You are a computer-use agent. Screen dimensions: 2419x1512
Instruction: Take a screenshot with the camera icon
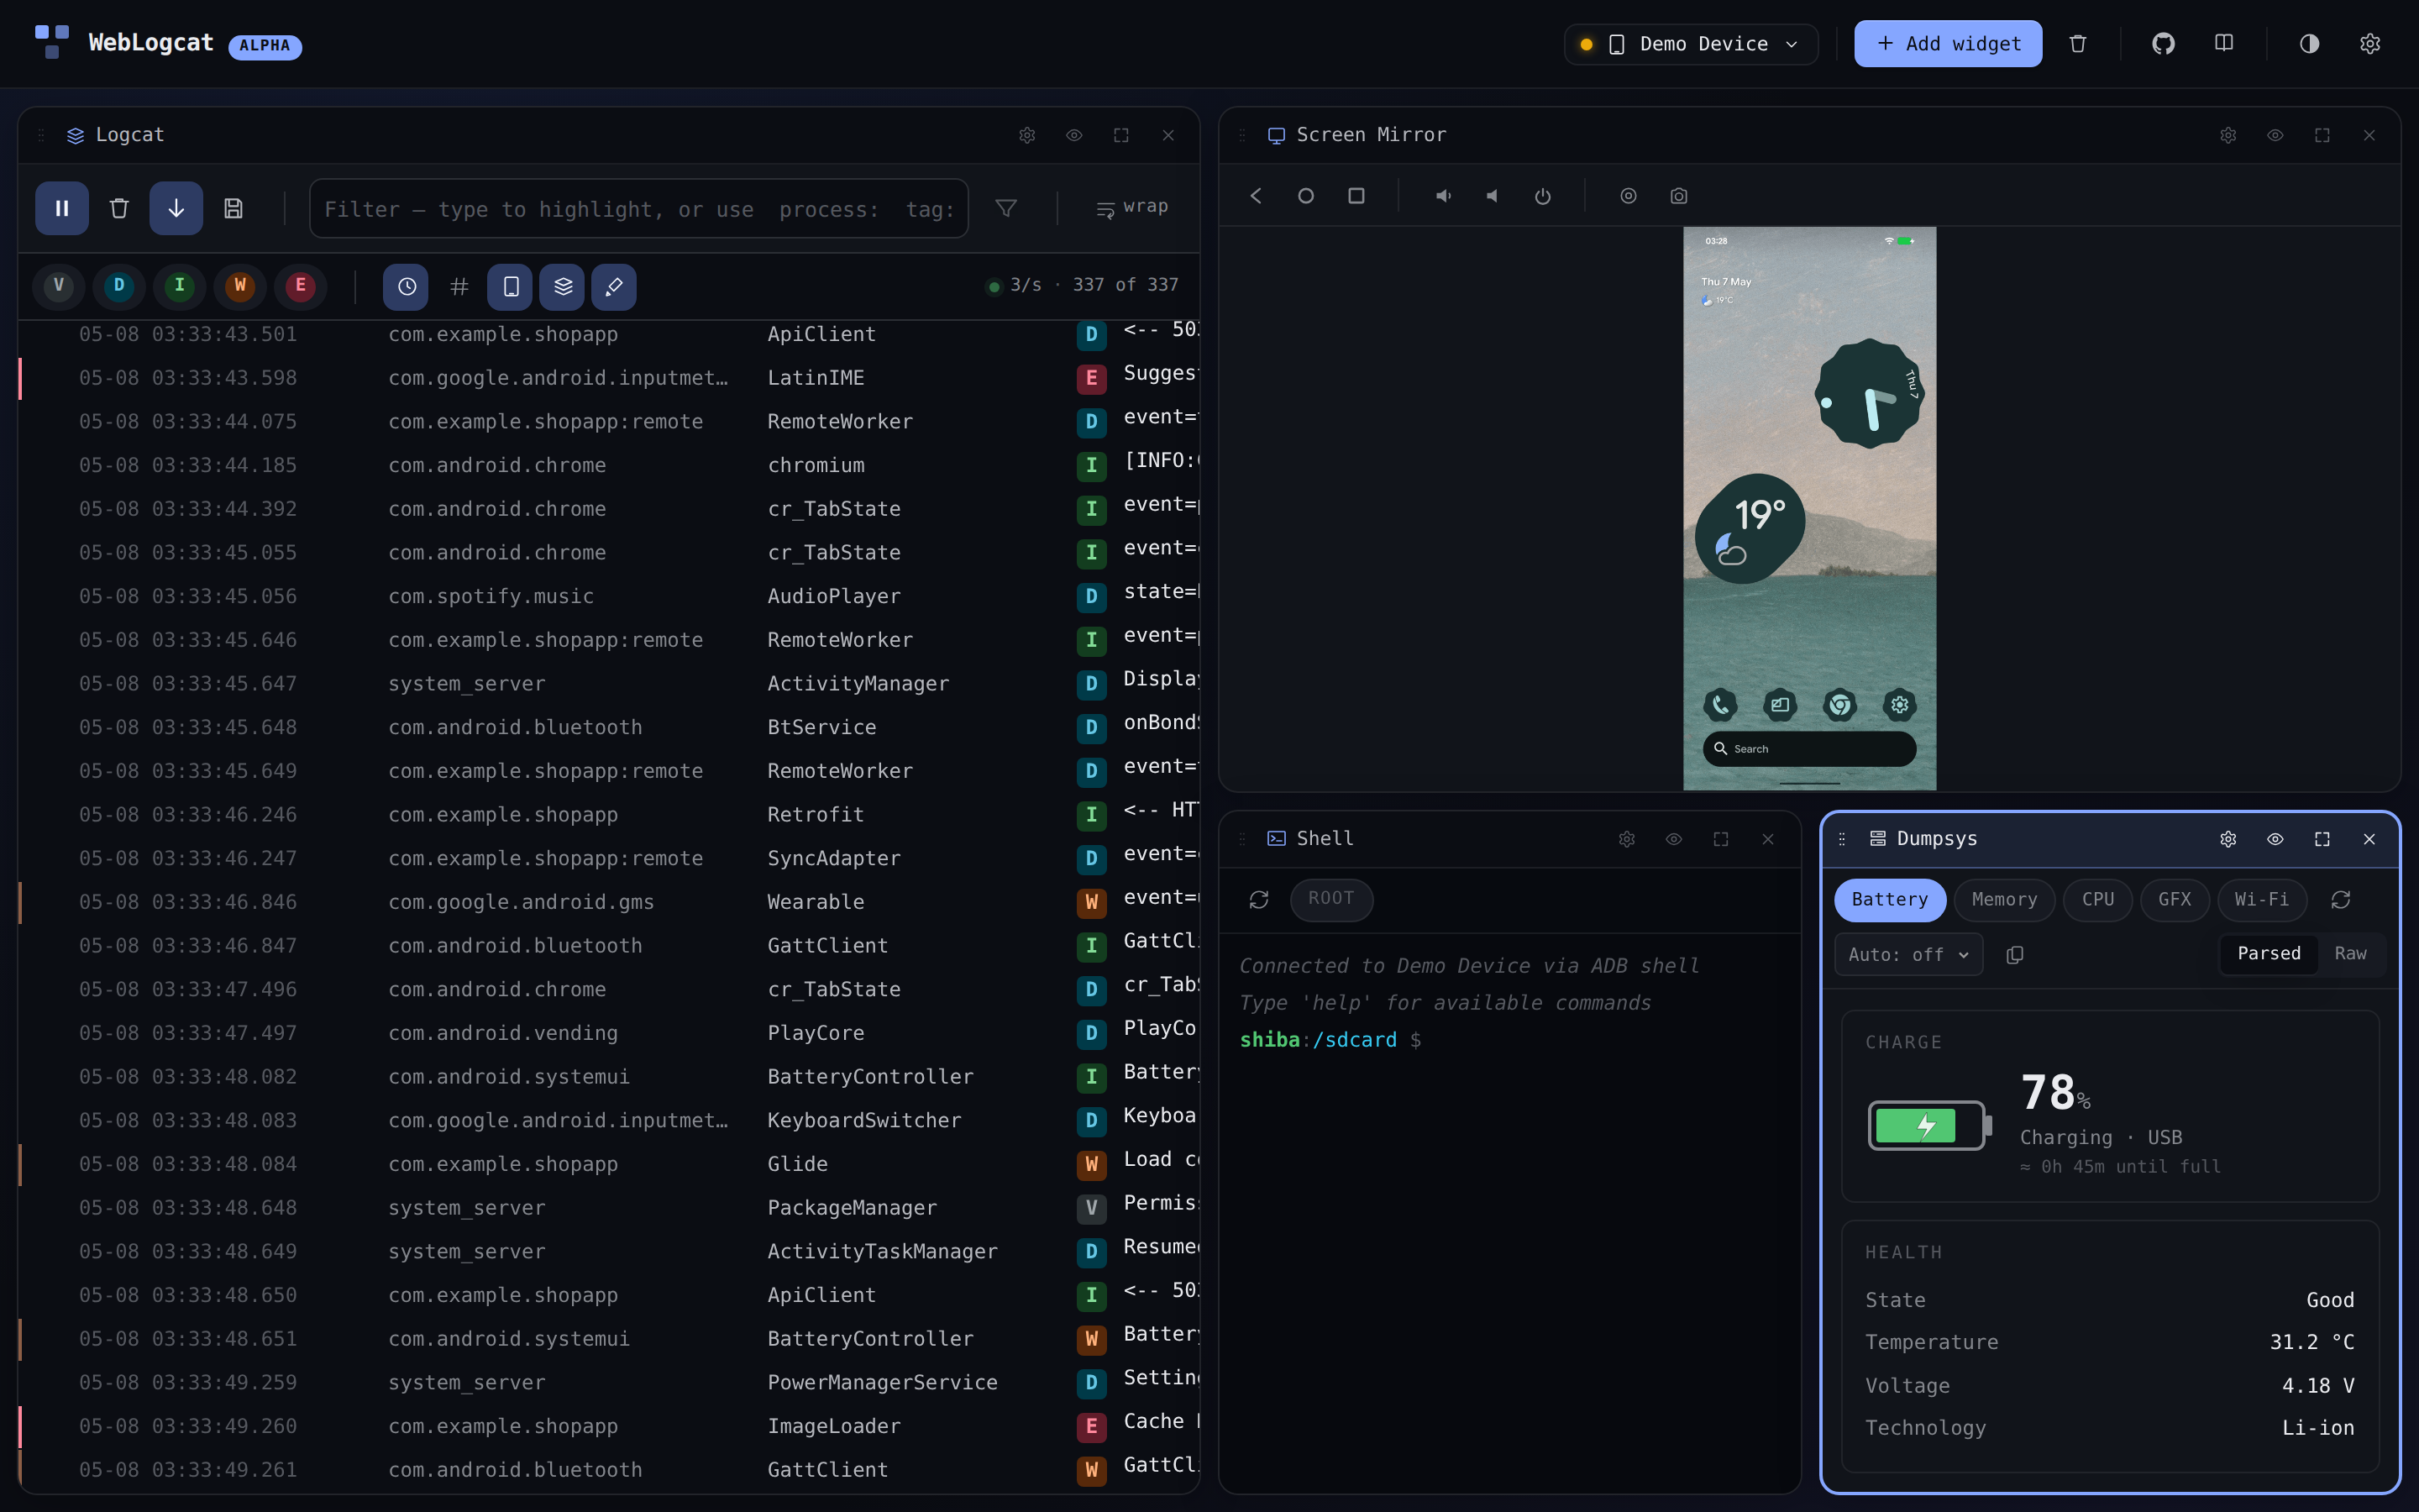(1678, 196)
